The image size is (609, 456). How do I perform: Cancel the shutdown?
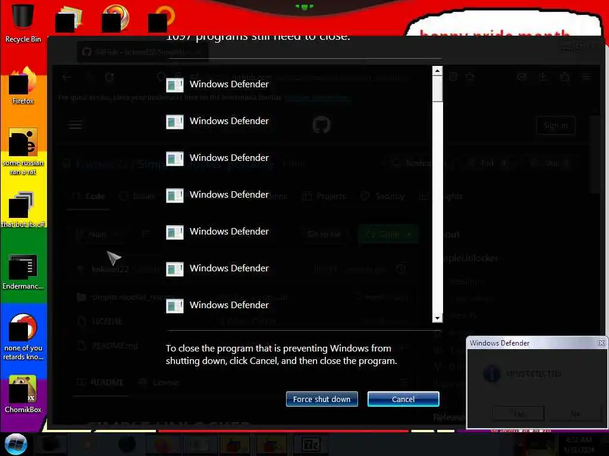point(403,399)
